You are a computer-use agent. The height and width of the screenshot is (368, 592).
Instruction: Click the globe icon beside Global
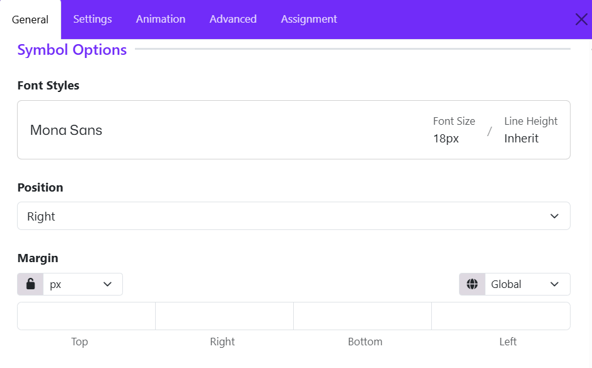pyautogui.click(x=472, y=284)
